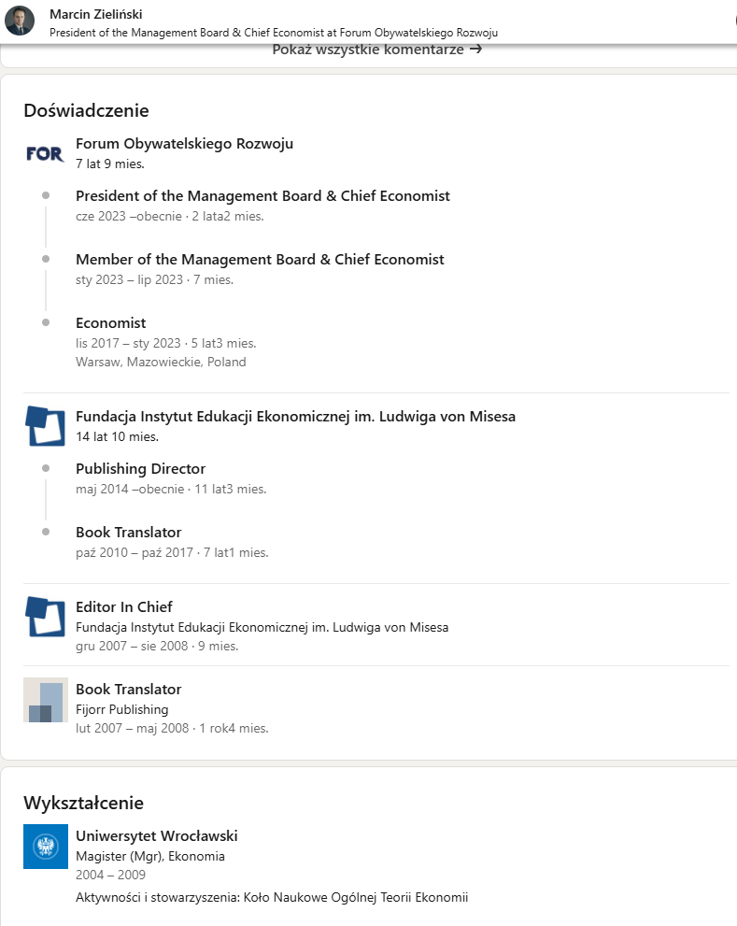The width and height of the screenshot is (737, 926).
Task: Click the Economist position title
Action: tap(110, 323)
